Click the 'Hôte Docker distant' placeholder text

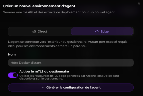coord(26,63)
